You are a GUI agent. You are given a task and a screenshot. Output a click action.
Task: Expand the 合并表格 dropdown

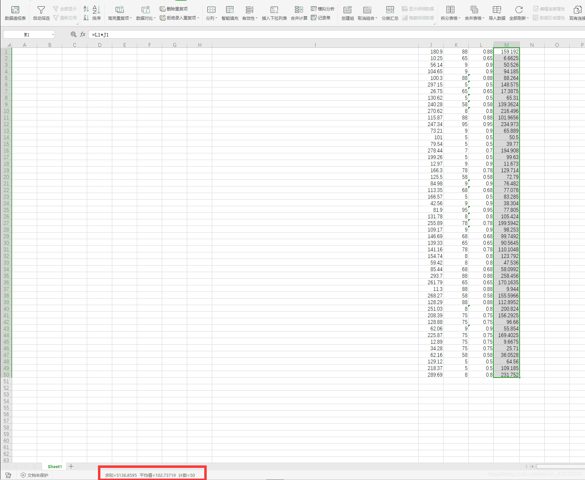pos(483,18)
